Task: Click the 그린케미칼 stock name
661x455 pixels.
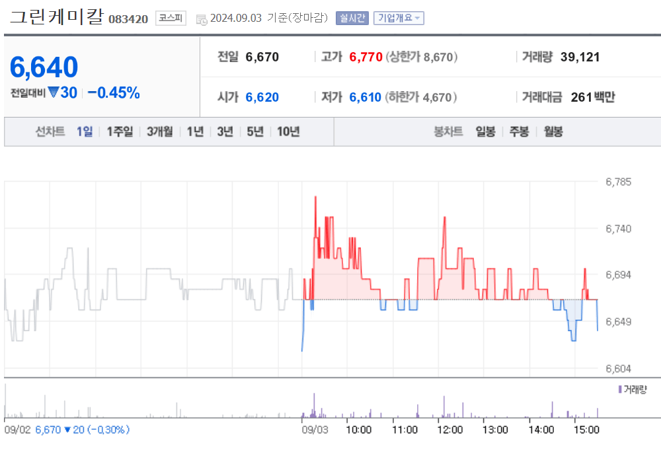Action: click(56, 17)
